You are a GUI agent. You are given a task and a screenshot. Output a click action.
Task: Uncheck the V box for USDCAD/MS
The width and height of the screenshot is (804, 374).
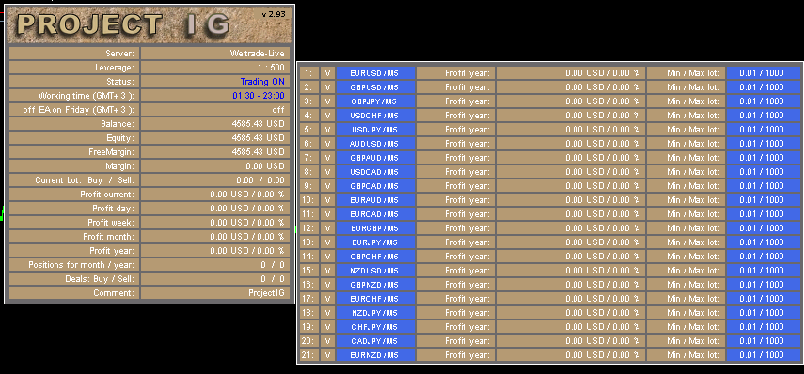point(327,172)
